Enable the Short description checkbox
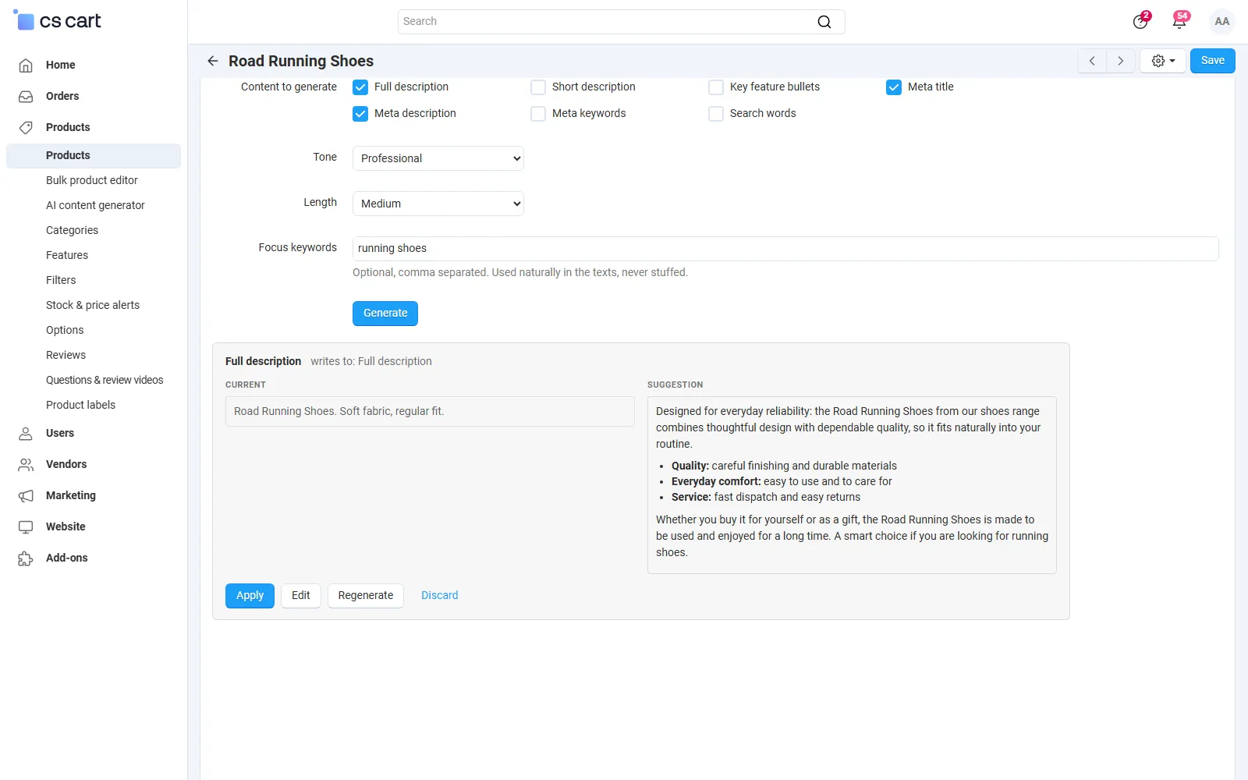 [x=538, y=87]
